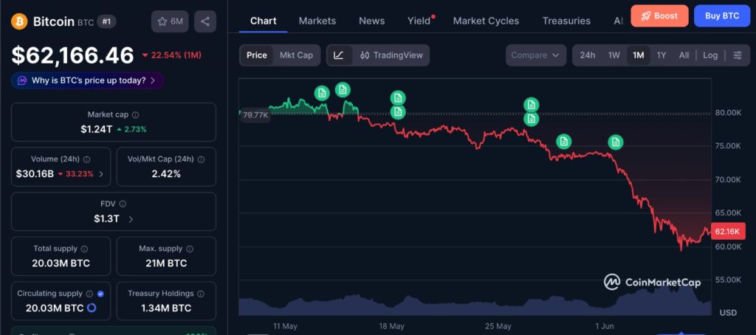Screen dimensions: 756x335
Task: Open the Treasuries tab
Action: (x=566, y=21)
